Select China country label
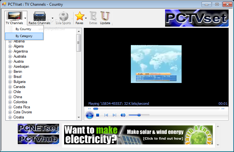Viewport: 234px width, 152px height. click(18, 97)
